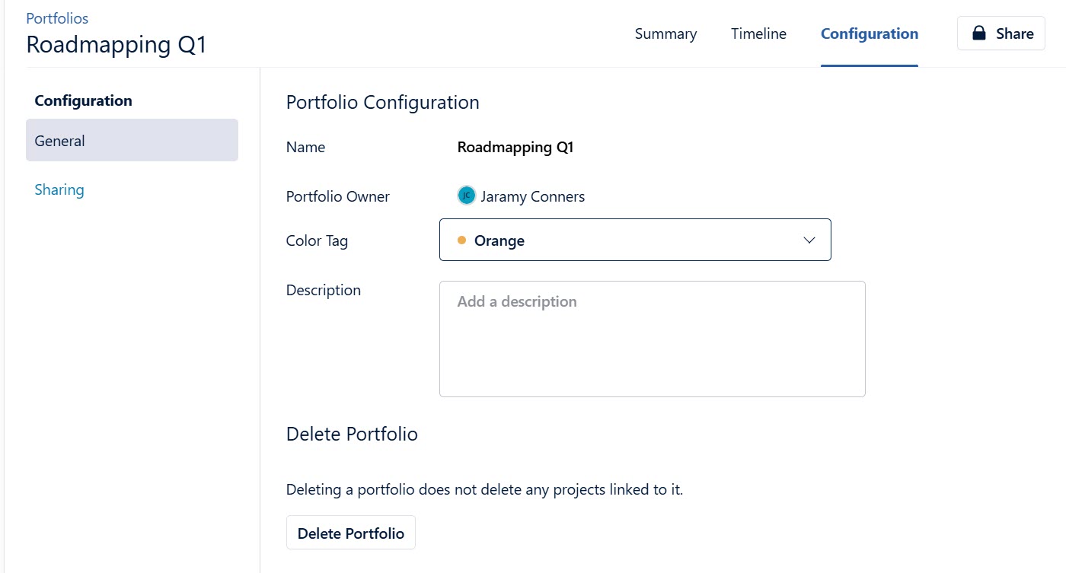Click the Portfolio Owner name Jaramy Conners
The height and width of the screenshot is (573, 1085).
[x=532, y=196]
